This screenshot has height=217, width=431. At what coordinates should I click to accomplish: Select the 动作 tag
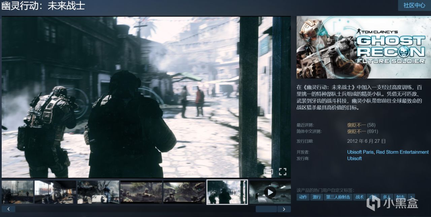[x=303, y=197]
